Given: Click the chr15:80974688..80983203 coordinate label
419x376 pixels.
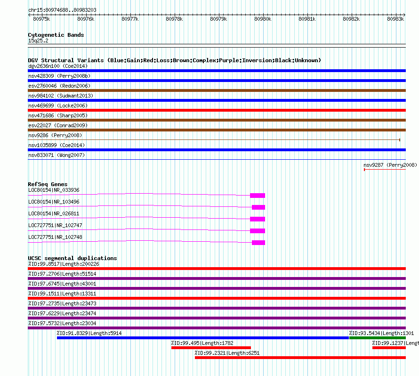Looking at the screenshot, I should pyautogui.click(x=62, y=10).
